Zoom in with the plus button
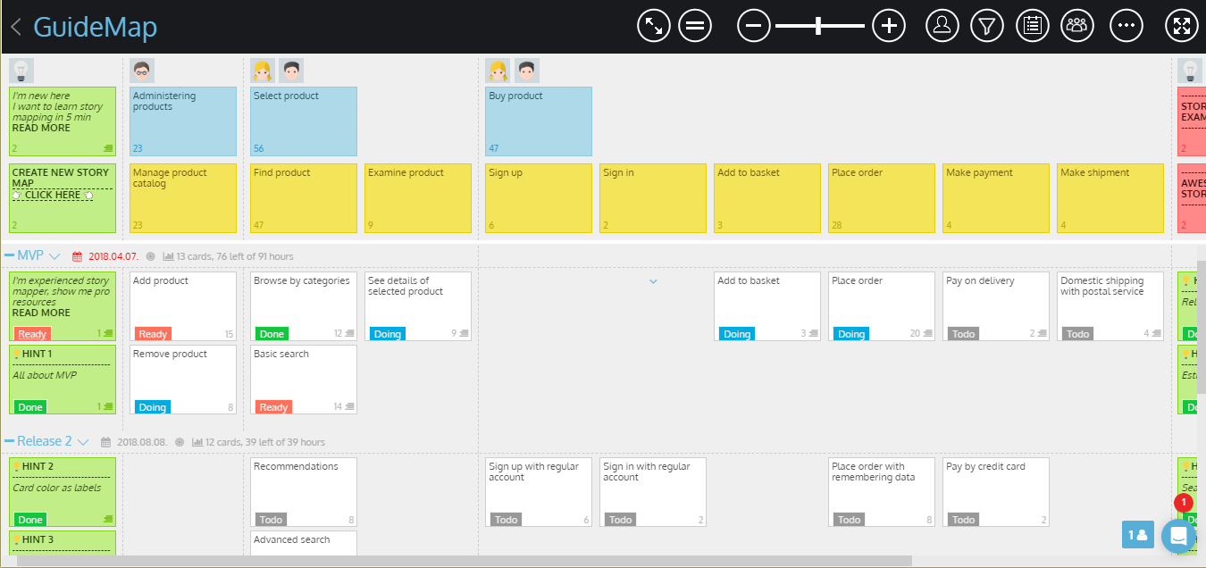 pyautogui.click(x=888, y=26)
